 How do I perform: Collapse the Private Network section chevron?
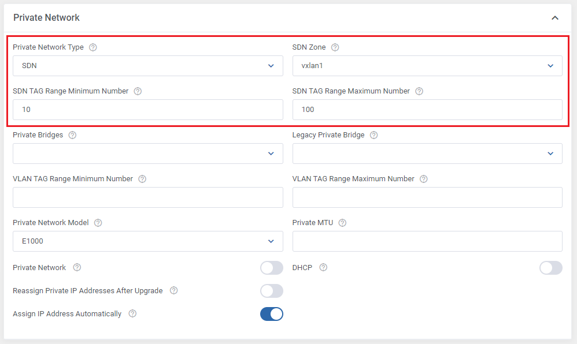coord(555,18)
